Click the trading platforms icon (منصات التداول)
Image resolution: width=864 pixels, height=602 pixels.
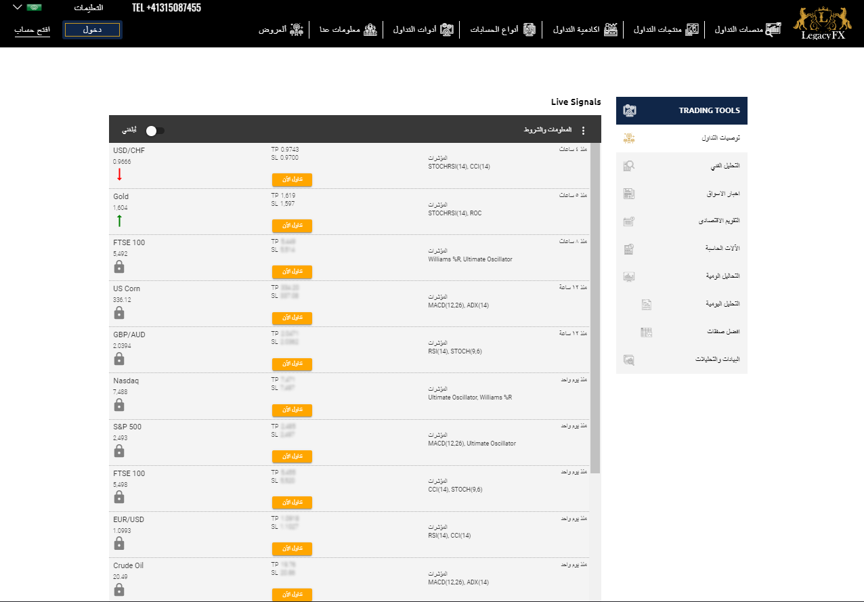click(x=773, y=30)
